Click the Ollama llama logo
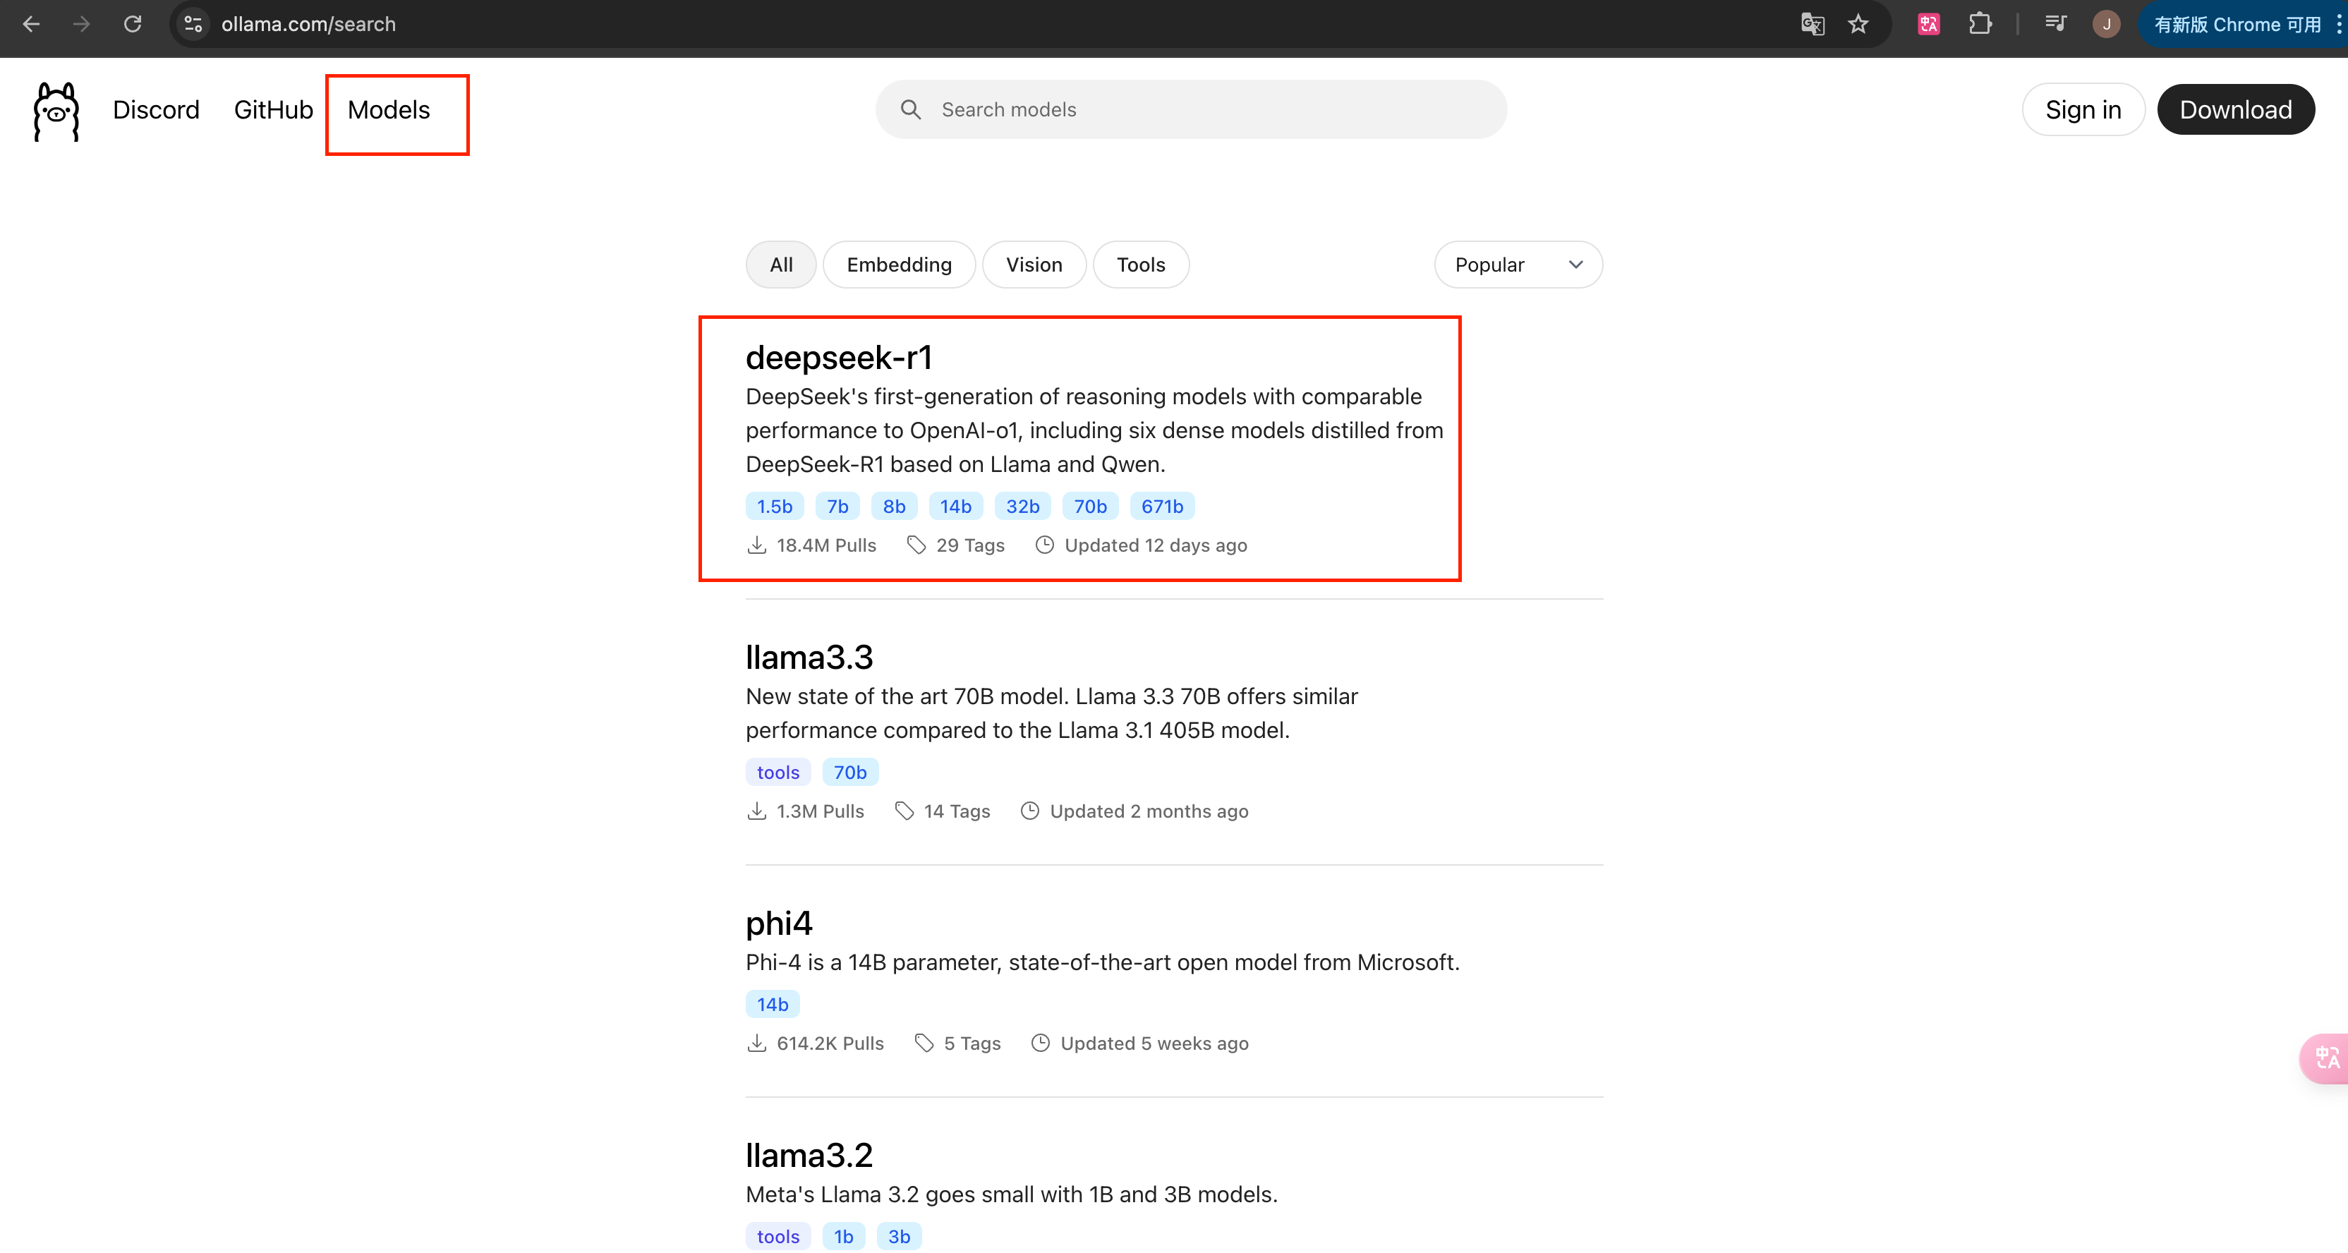 pyautogui.click(x=56, y=111)
